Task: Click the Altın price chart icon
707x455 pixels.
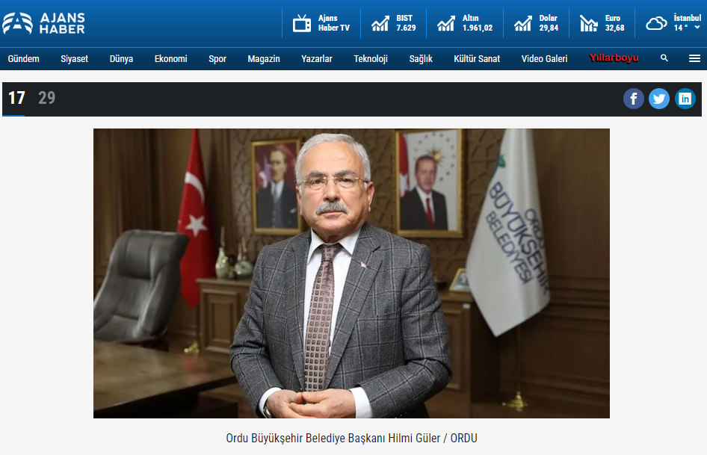Action: pyautogui.click(x=446, y=23)
